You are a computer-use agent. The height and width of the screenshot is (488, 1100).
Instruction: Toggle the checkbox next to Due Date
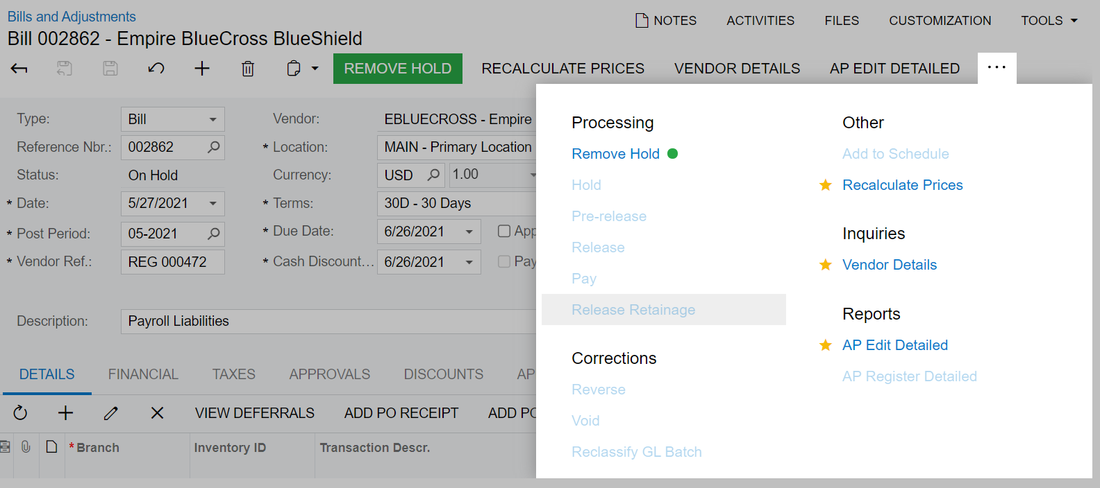click(504, 231)
